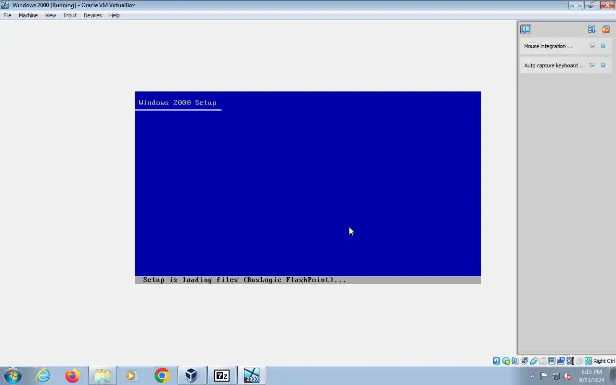This screenshot has height=385, width=616.
Task: Click the 'Windows 2000 Setup' heading text
Action: pyautogui.click(x=178, y=103)
